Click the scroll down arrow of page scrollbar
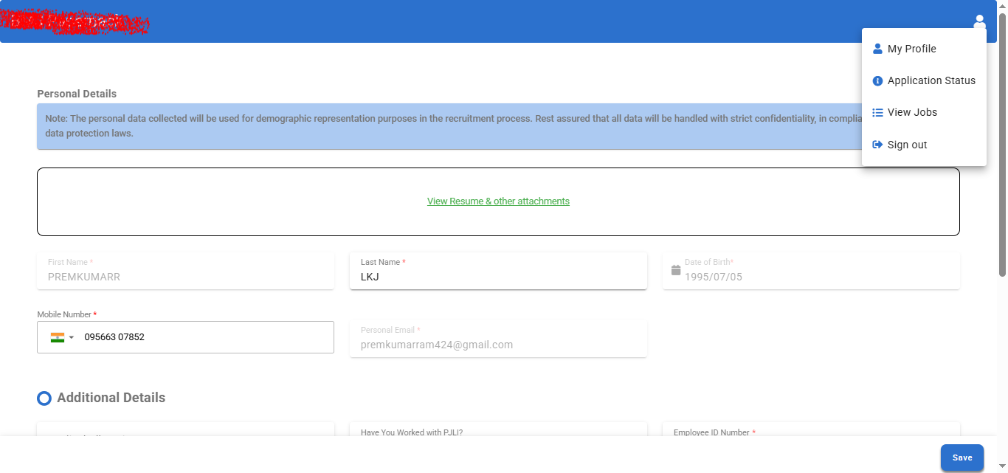1008x473 pixels. coord(1002,466)
